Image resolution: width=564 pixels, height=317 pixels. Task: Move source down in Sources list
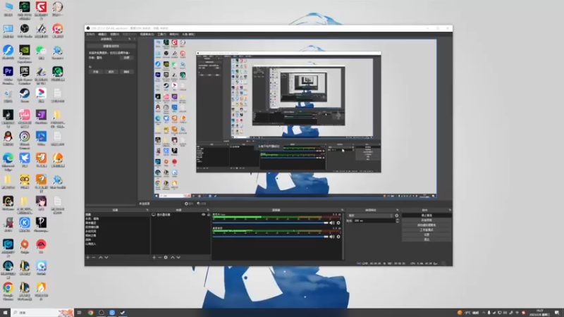coord(178,257)
